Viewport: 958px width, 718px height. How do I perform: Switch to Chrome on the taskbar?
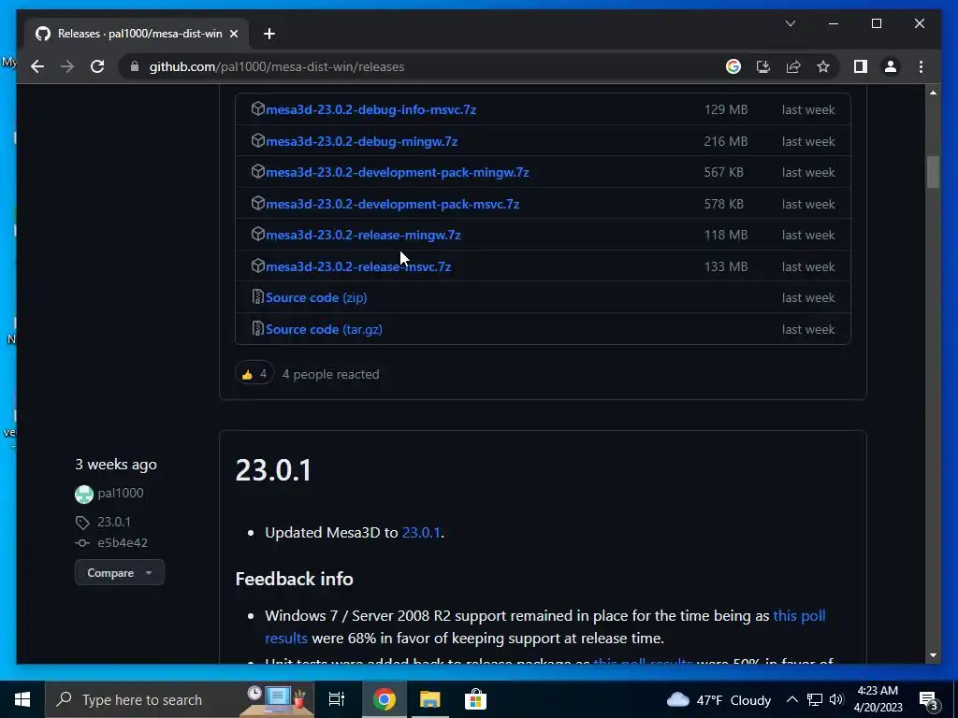point(385,699)
